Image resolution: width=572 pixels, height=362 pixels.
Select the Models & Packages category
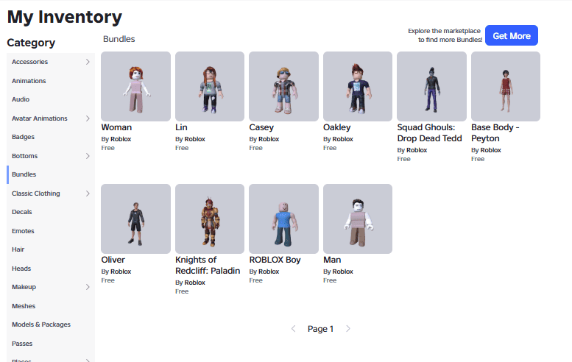tap(51, 324)
